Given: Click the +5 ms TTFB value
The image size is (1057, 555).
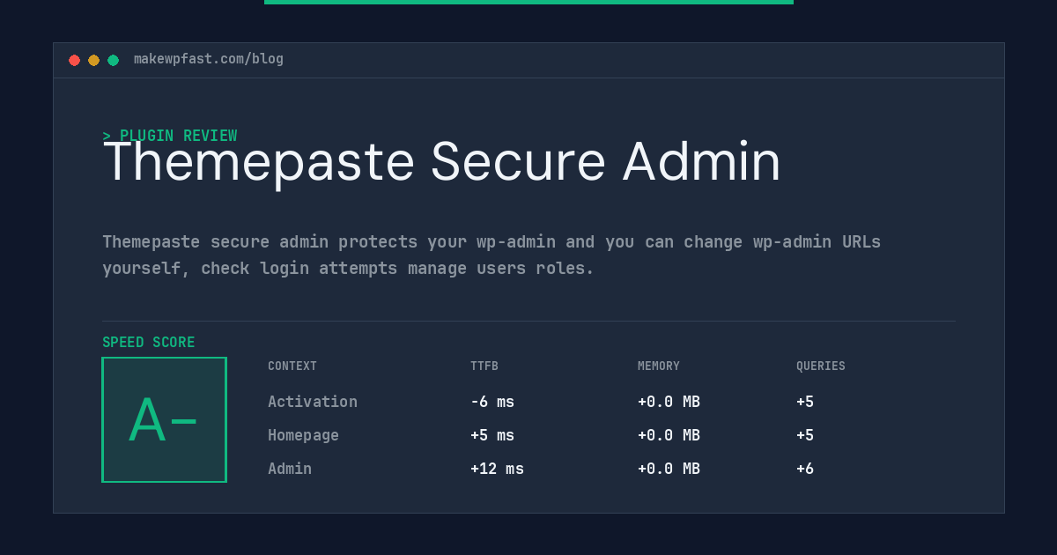Looking at the screenshot, I should point(492,435).
